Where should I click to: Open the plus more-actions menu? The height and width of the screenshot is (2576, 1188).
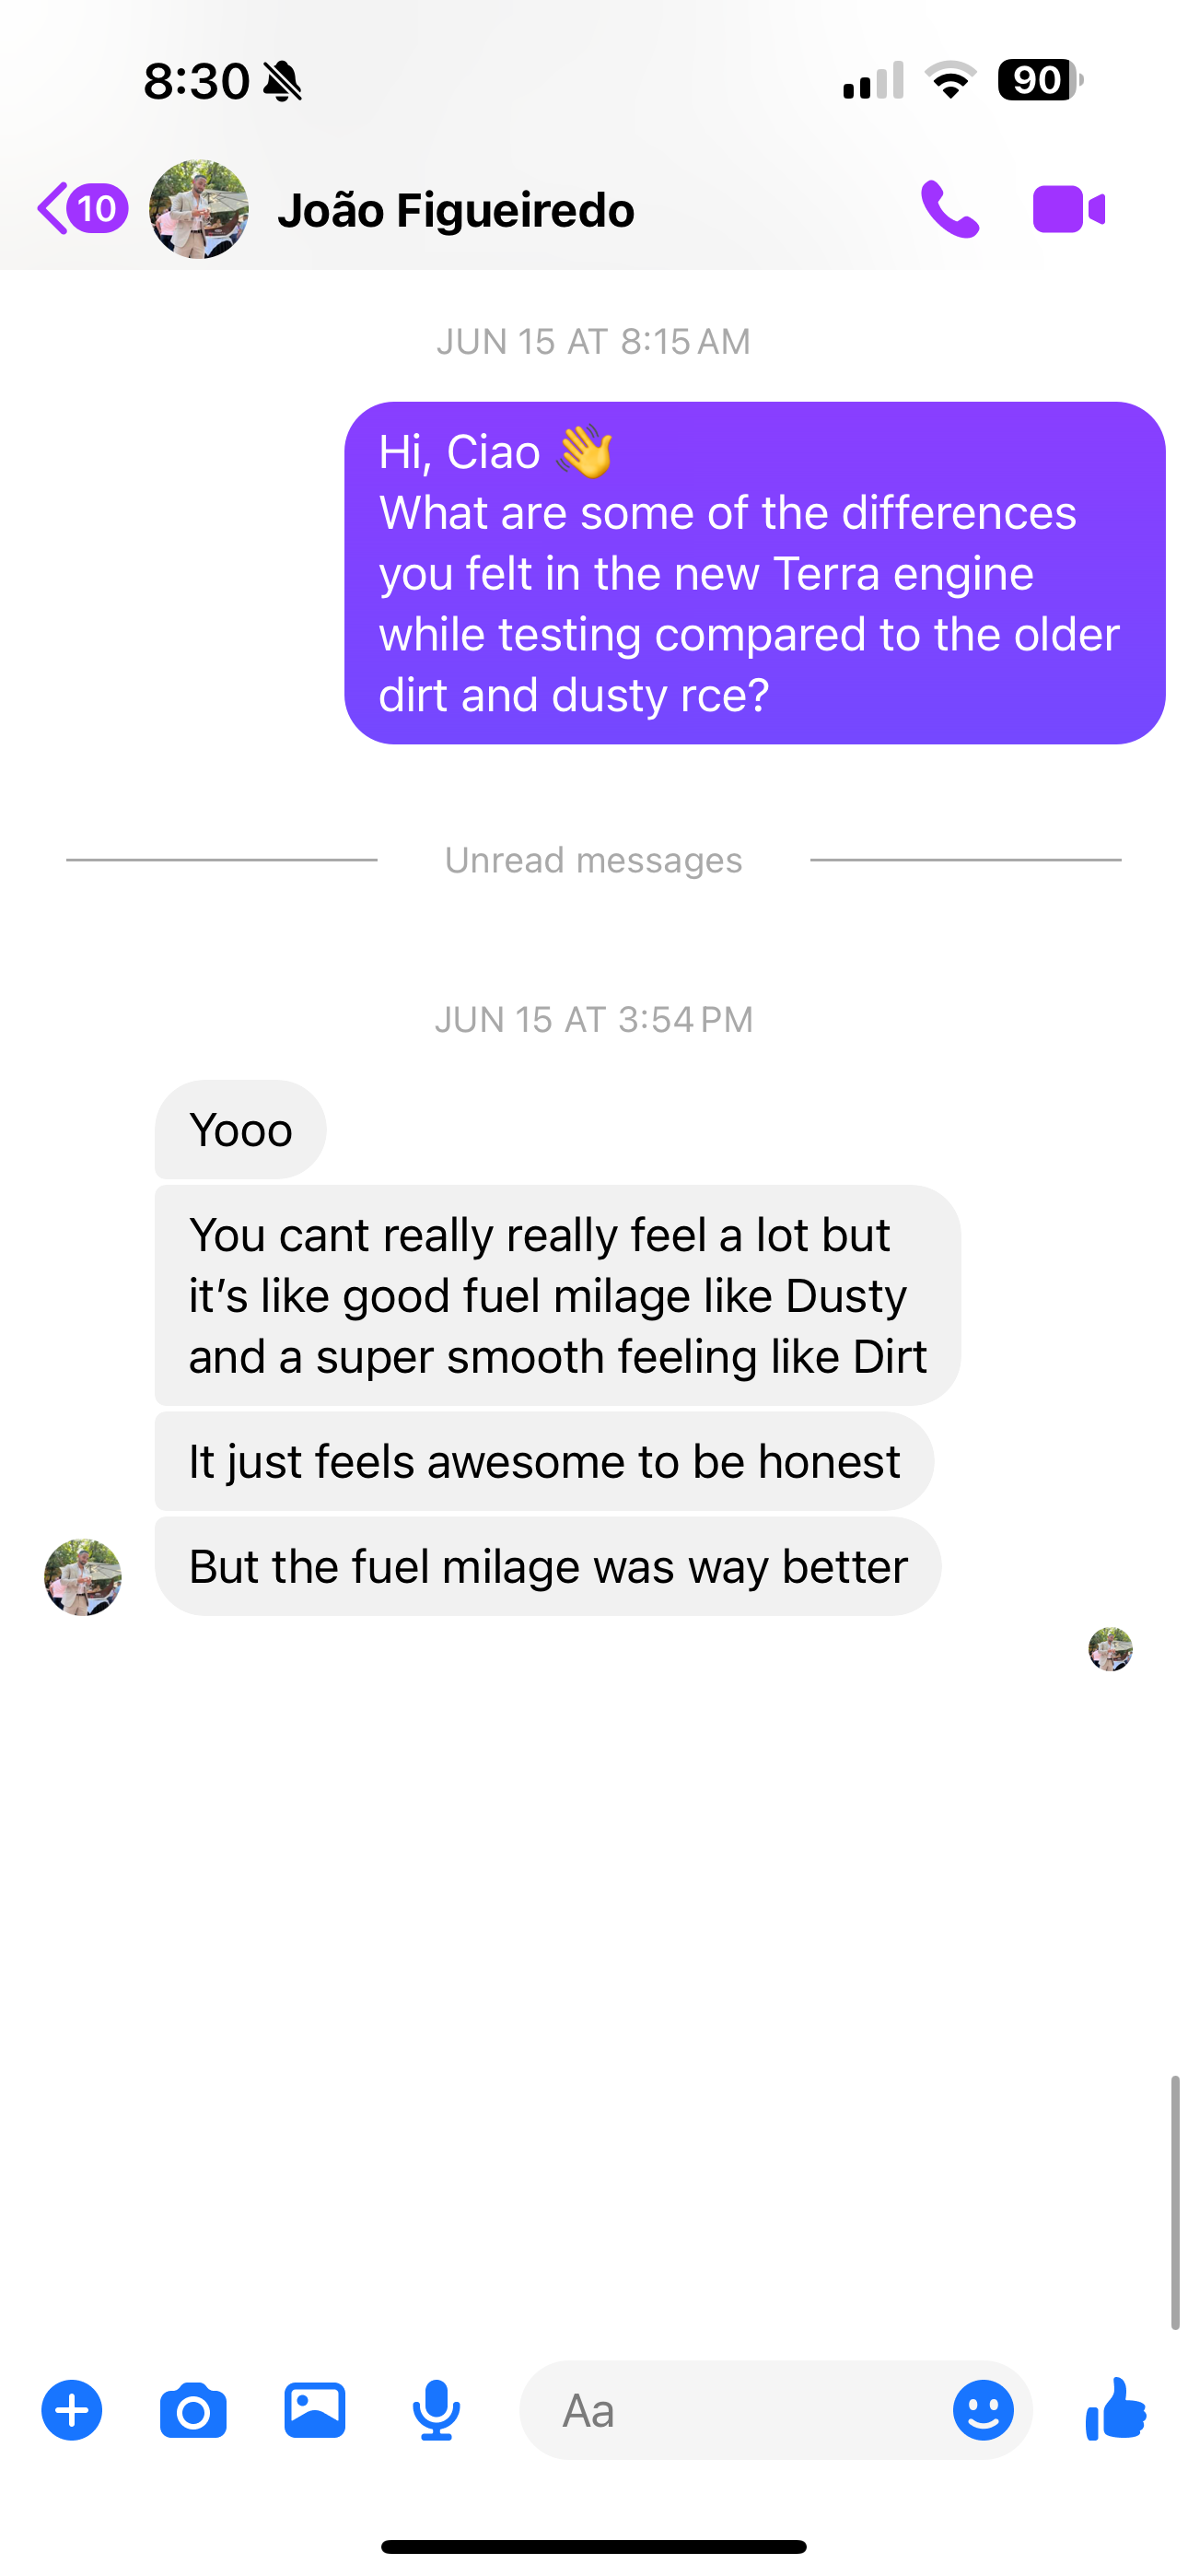coord(72,2410)
